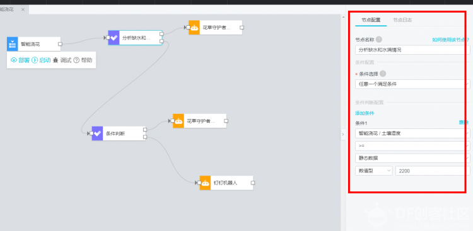Click the 调试 bug icon
Image resolution: width=473 pixels, height=231 pixels.
tap(55, 60)
